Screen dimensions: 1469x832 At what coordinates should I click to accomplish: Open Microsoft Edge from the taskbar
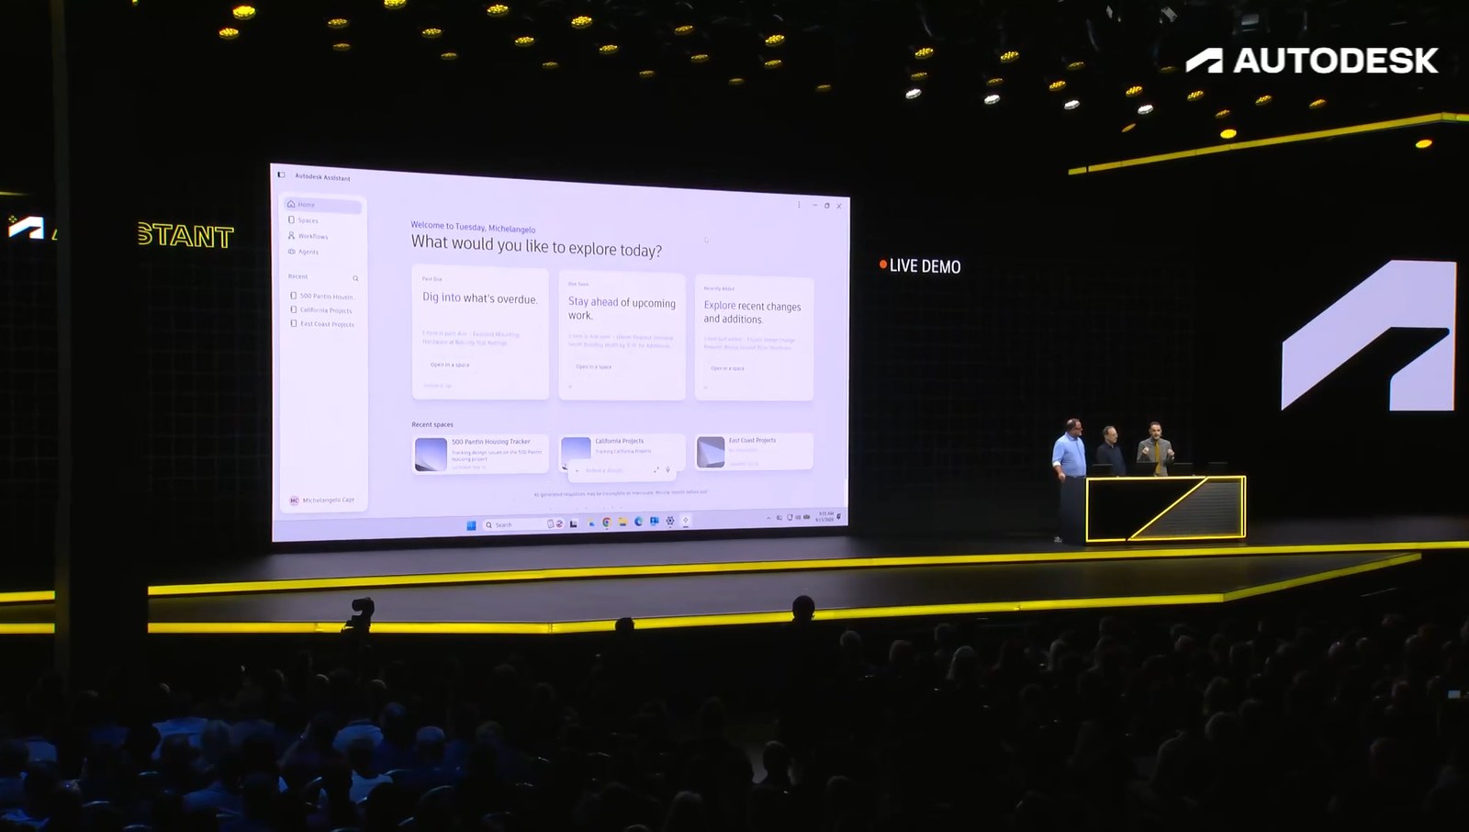click(x=638, y=522)
